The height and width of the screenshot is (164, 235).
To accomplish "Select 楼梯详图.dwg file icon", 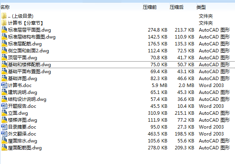I will coord(4,120).
